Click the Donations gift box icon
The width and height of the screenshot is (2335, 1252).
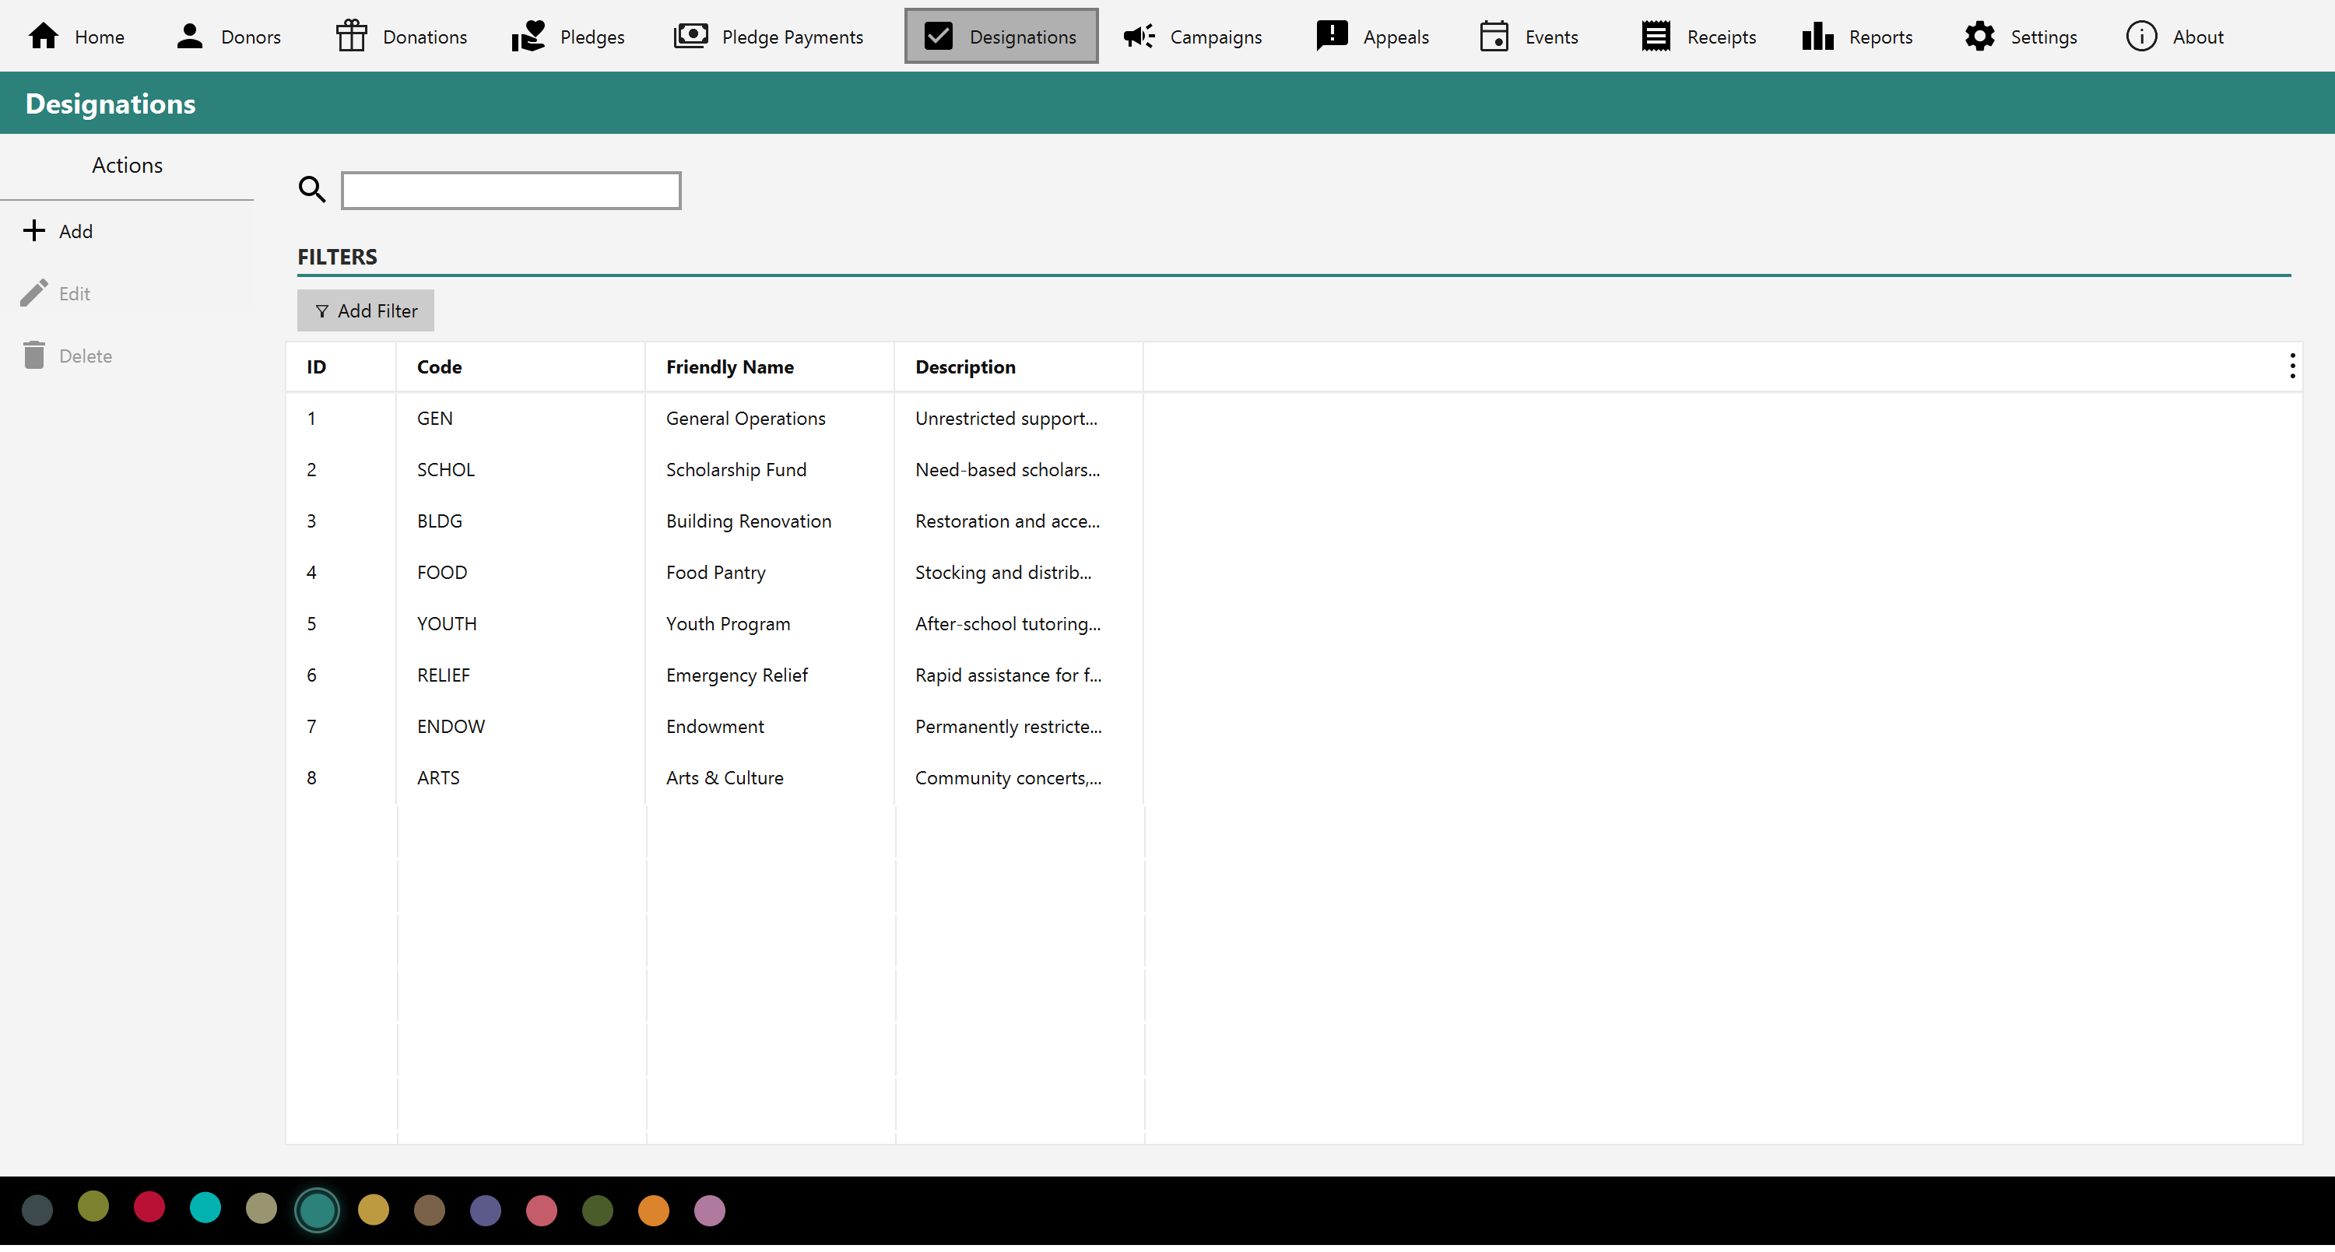(351, 37)
